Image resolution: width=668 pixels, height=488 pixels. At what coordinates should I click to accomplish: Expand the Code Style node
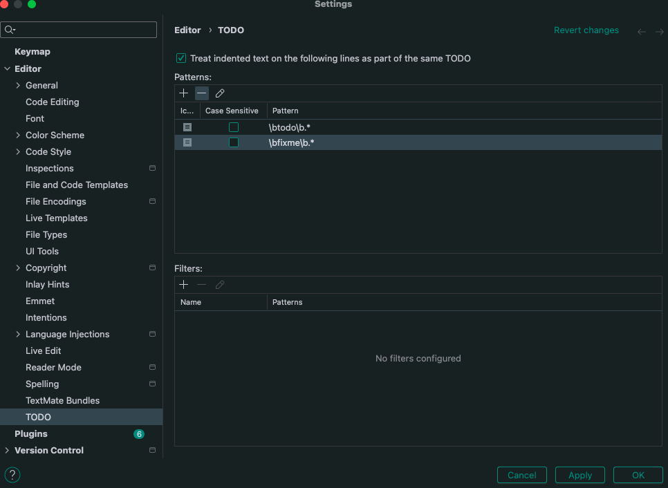pyautogui.click(x=18, y=151)
